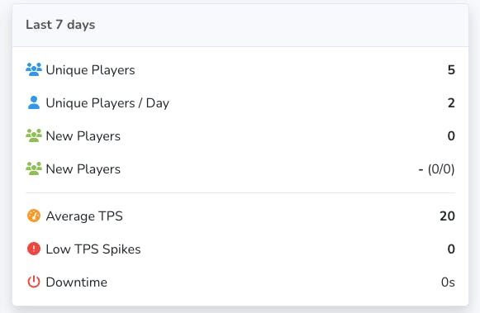Click the blue group icon beside Unique Players
This screenshot has width=480, height=313.
(34, 69)
